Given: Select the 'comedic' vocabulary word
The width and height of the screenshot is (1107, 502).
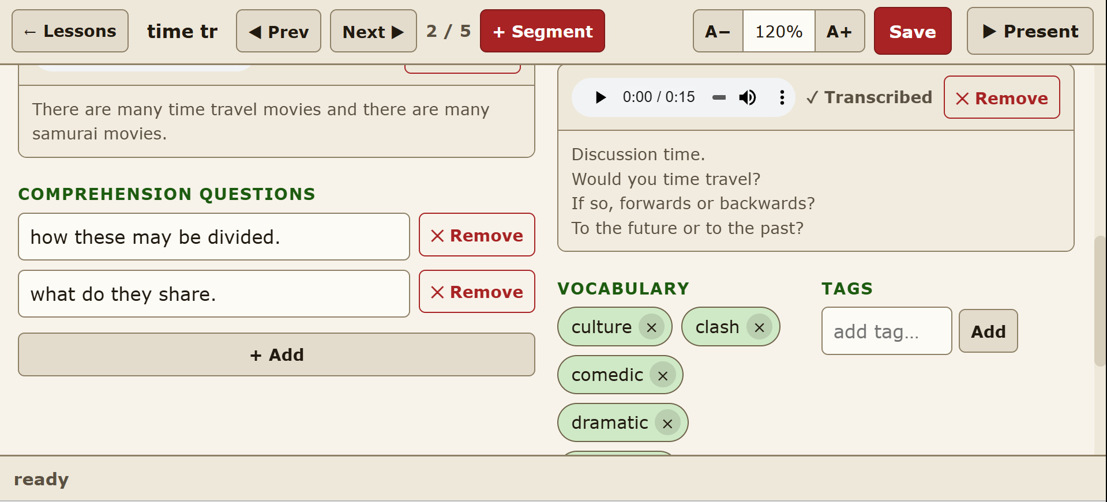Looking at the screenshot, I should point(607,375).
